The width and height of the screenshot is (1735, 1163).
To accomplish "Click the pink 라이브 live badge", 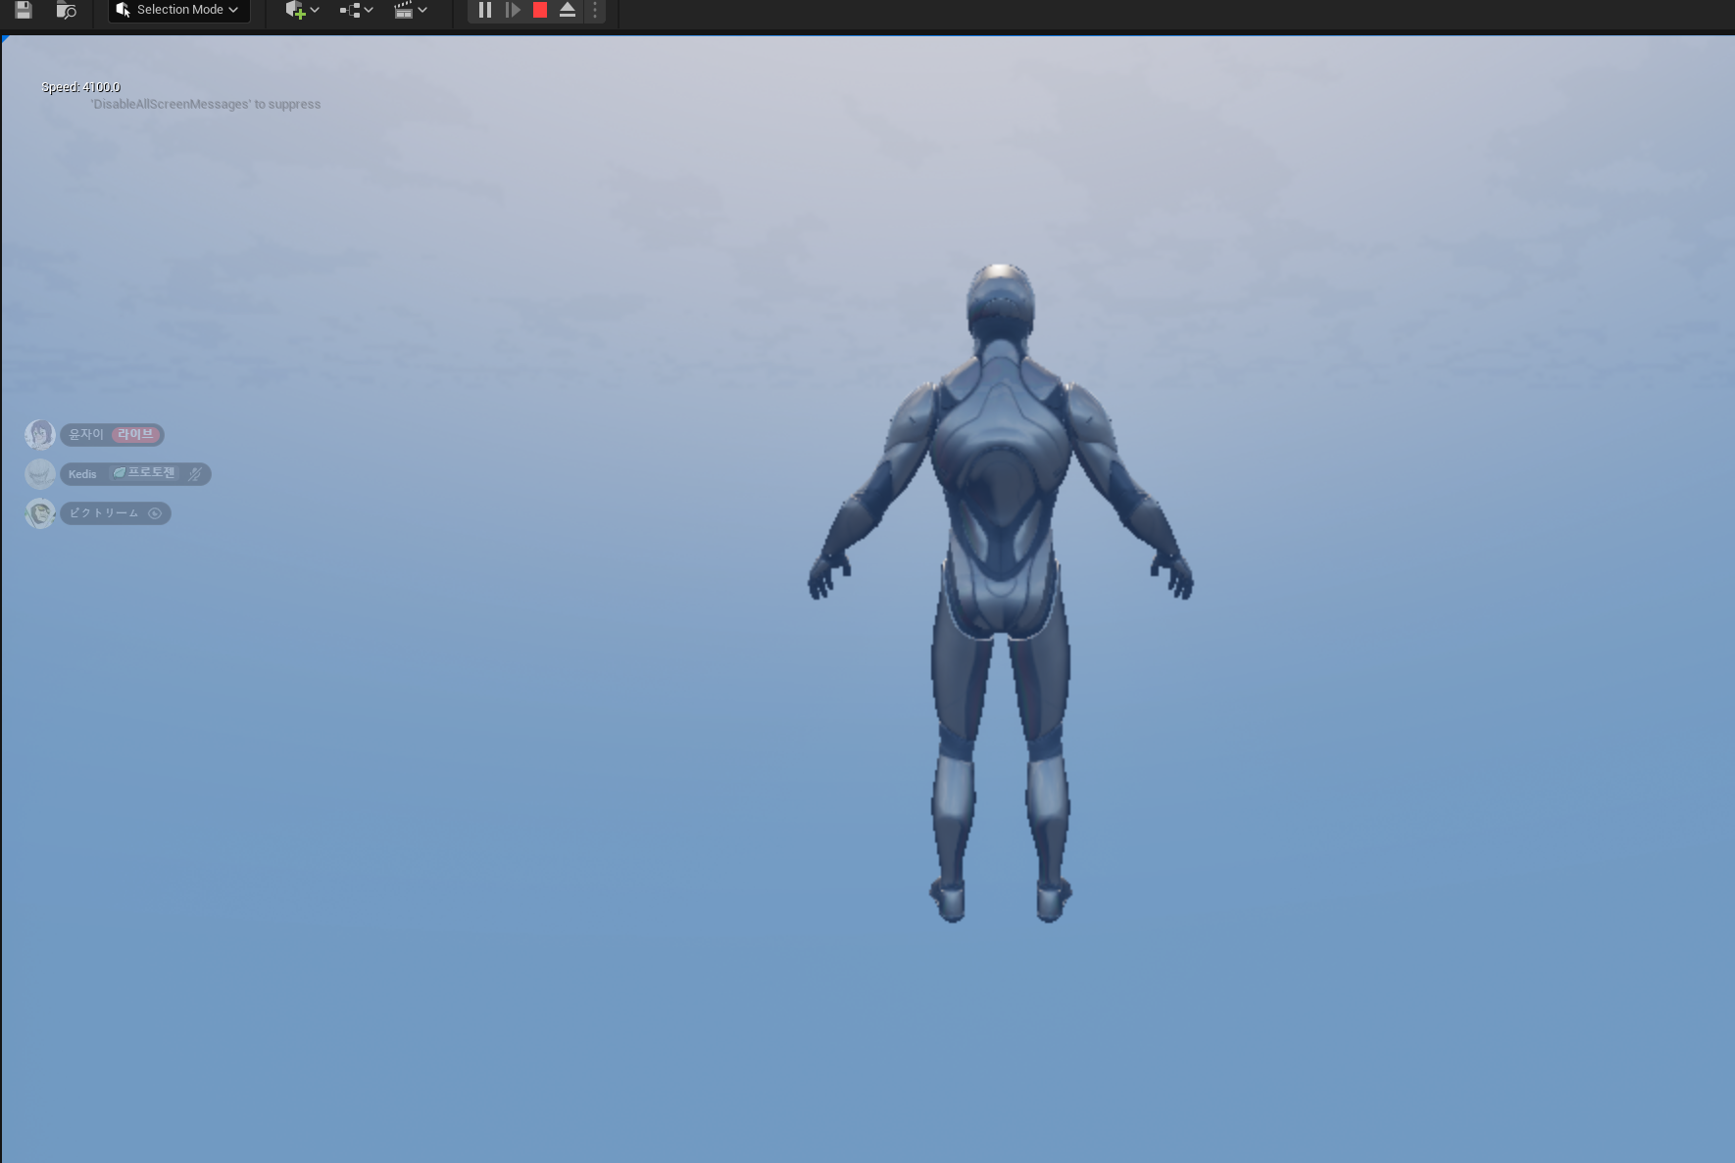I will [135, 434].
